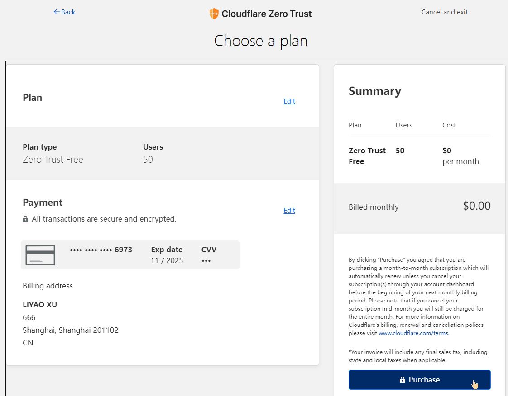Click the Shanghai, Shanghai 201102 address line

click(x=71, y=330)
